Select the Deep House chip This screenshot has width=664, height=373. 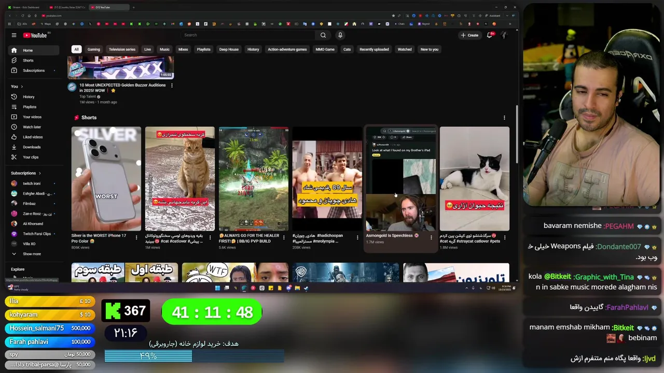pyautogui.click(x=229, y=49)
